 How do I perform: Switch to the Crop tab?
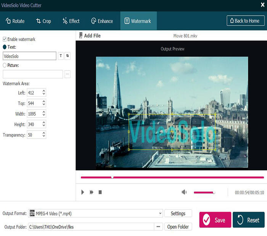[x=43, y=21]
